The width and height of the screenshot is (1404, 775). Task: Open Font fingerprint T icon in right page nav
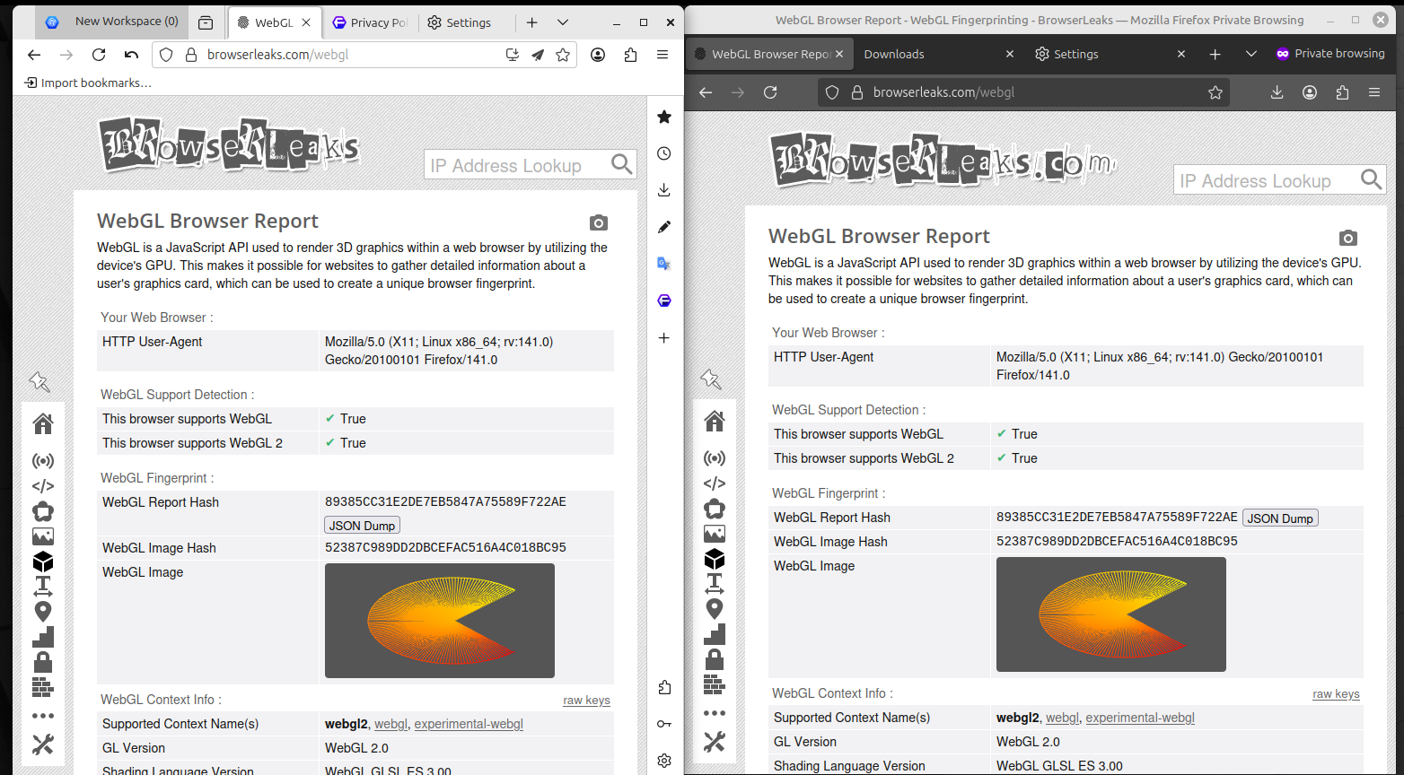[715, 584]
